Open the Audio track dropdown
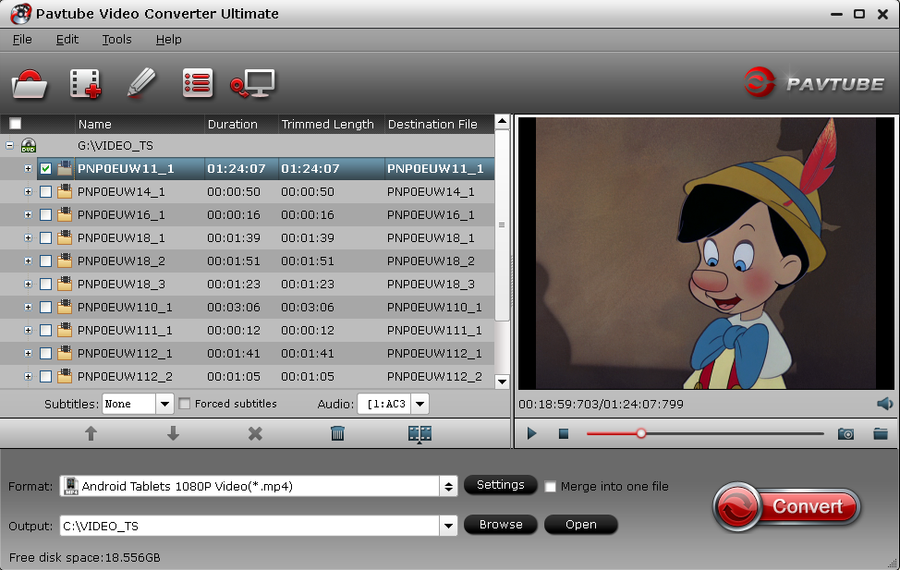This screenshot has width=900, height=570. [420, 404]
